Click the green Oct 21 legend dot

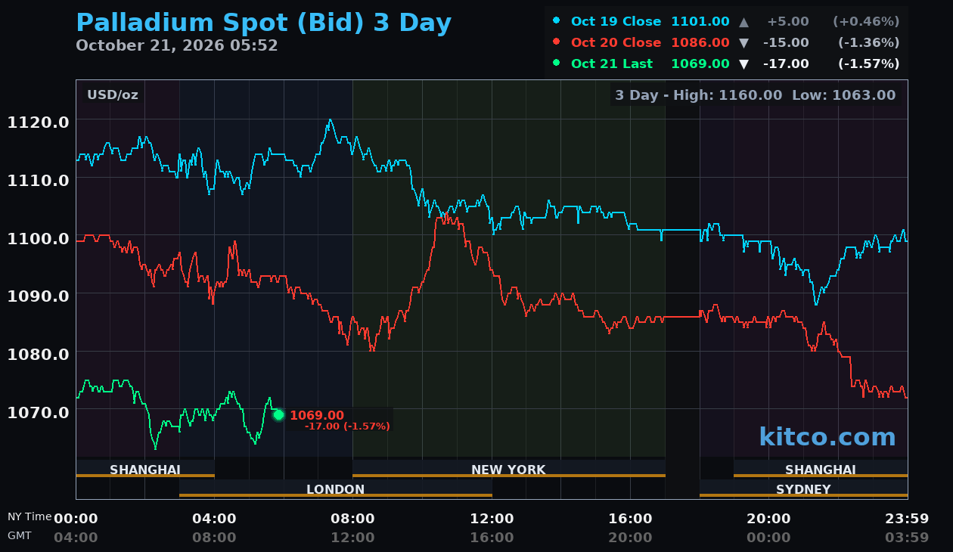coord(557,64)
